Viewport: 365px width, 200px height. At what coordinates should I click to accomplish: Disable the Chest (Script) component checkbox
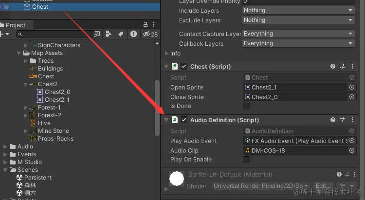point(184,66)
